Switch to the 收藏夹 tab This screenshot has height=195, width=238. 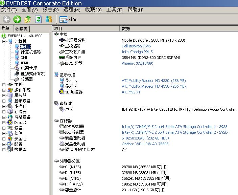(21, 29)
